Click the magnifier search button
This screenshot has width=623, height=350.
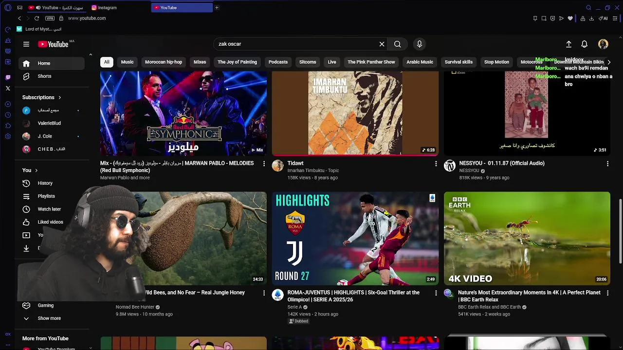[x=398, y=44]
